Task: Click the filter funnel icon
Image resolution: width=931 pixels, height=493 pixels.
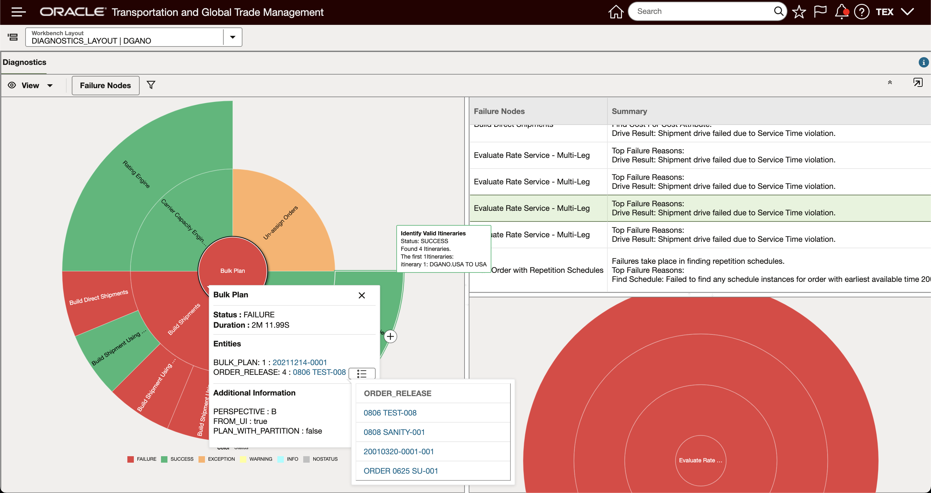Action: pyautogui.click(x=151, y=85)
